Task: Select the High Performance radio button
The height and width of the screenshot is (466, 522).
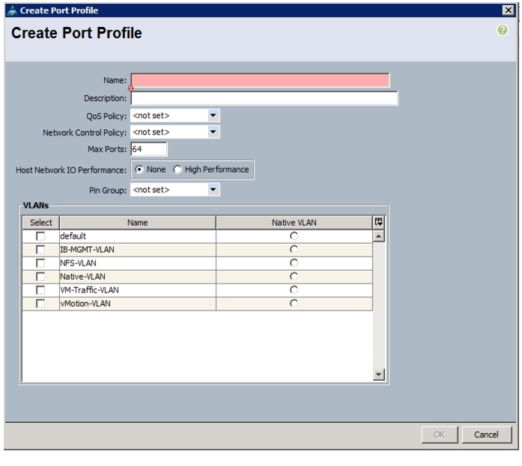Action: (177, 170)
